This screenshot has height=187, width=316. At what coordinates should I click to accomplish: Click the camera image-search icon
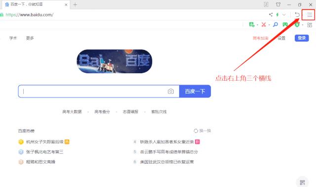[171, 92]
